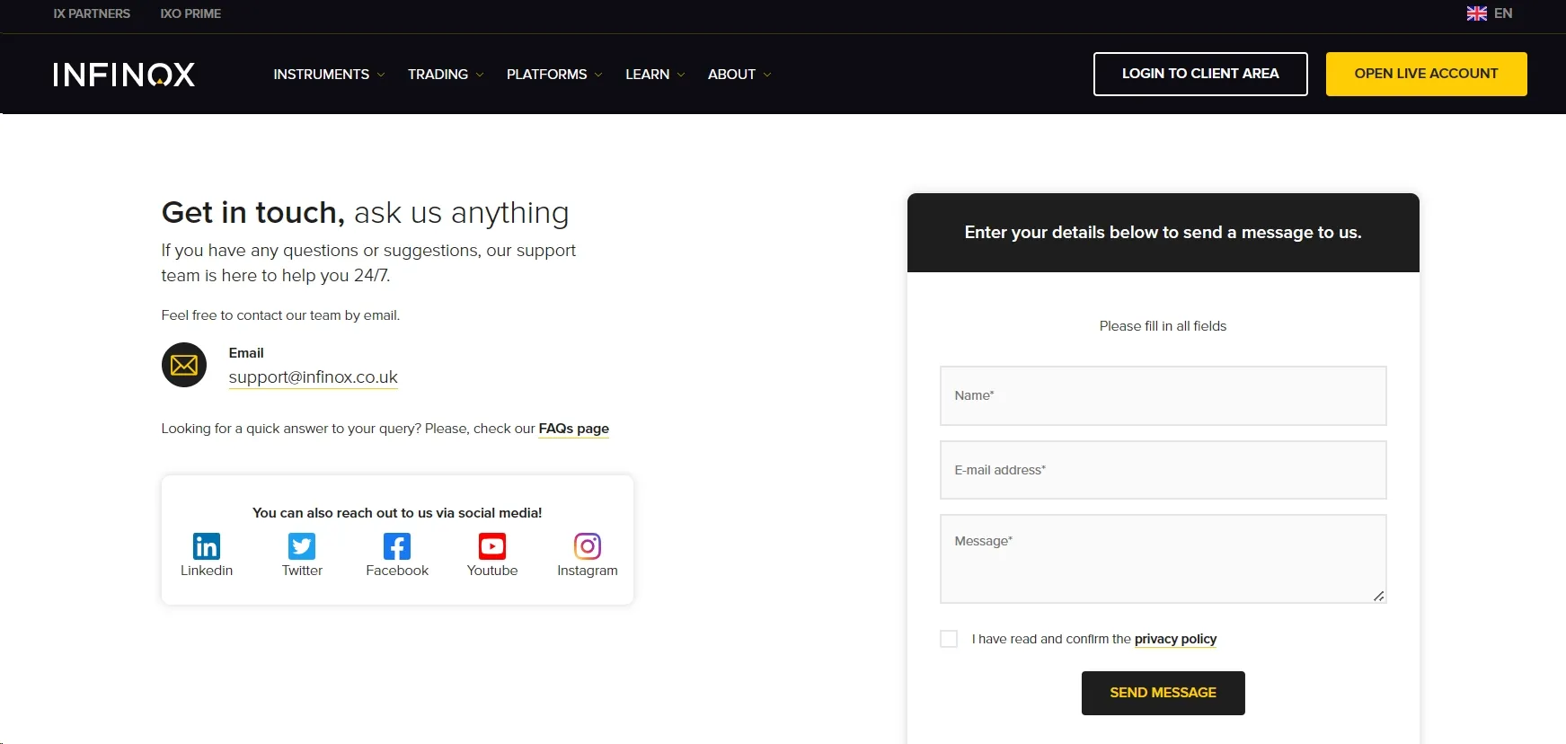Go to the IX PARTNERS link
1566x744 pixels.
92,13
